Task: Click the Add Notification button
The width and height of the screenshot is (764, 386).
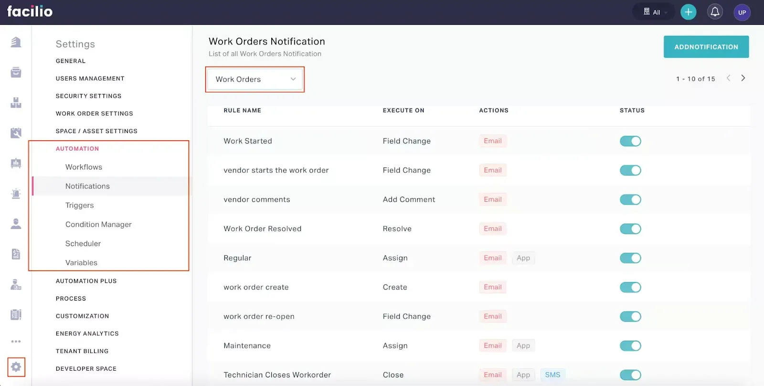Action: click(x=706, y=47)
